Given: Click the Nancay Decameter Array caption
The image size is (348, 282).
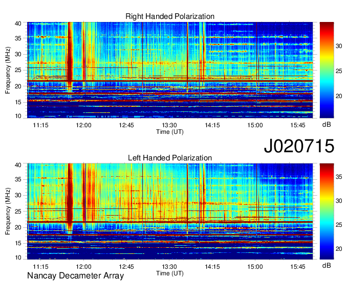Looking at the screenshot, I should click(75, 276).
